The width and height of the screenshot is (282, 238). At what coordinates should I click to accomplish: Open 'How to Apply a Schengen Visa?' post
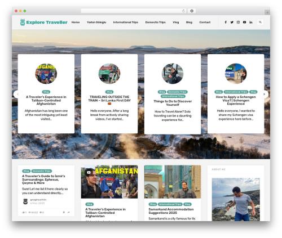click(x=236, y=100)
